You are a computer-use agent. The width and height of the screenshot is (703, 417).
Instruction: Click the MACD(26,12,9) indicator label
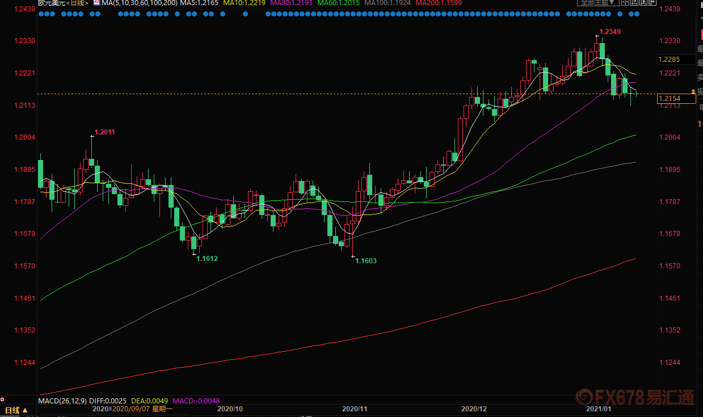(x=61, y=401)
